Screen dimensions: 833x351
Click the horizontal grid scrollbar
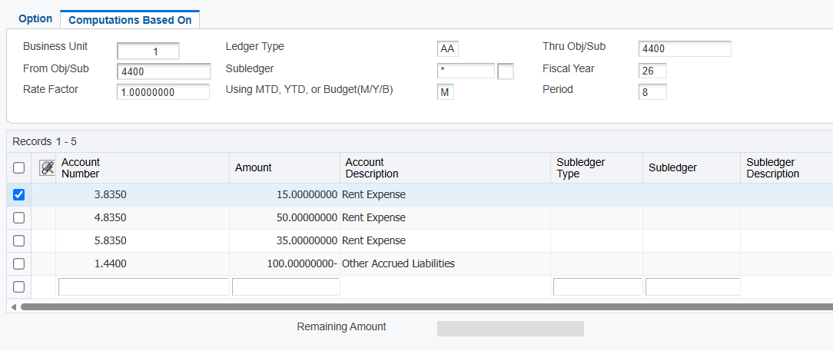425,306
